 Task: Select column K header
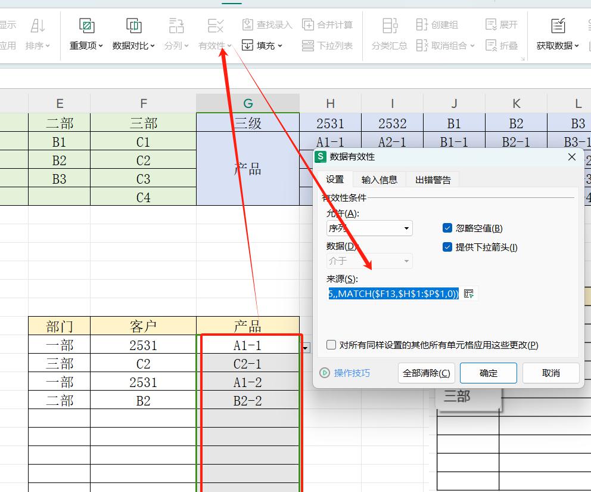(x=515, y=103)
